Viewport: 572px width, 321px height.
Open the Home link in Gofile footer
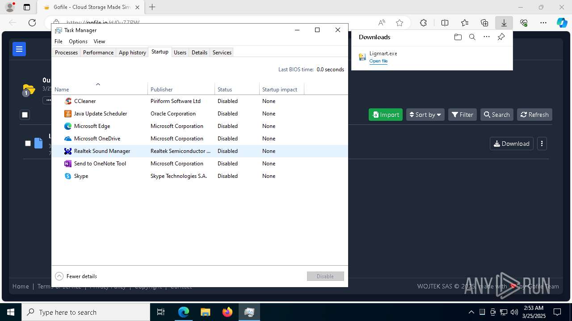21,287
